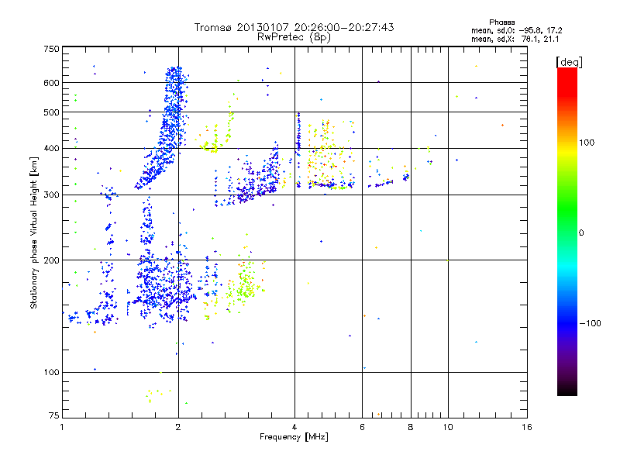Screen dimensions: 620x465
Task: Click the y-axis label '200'
Action: (51, 260)
